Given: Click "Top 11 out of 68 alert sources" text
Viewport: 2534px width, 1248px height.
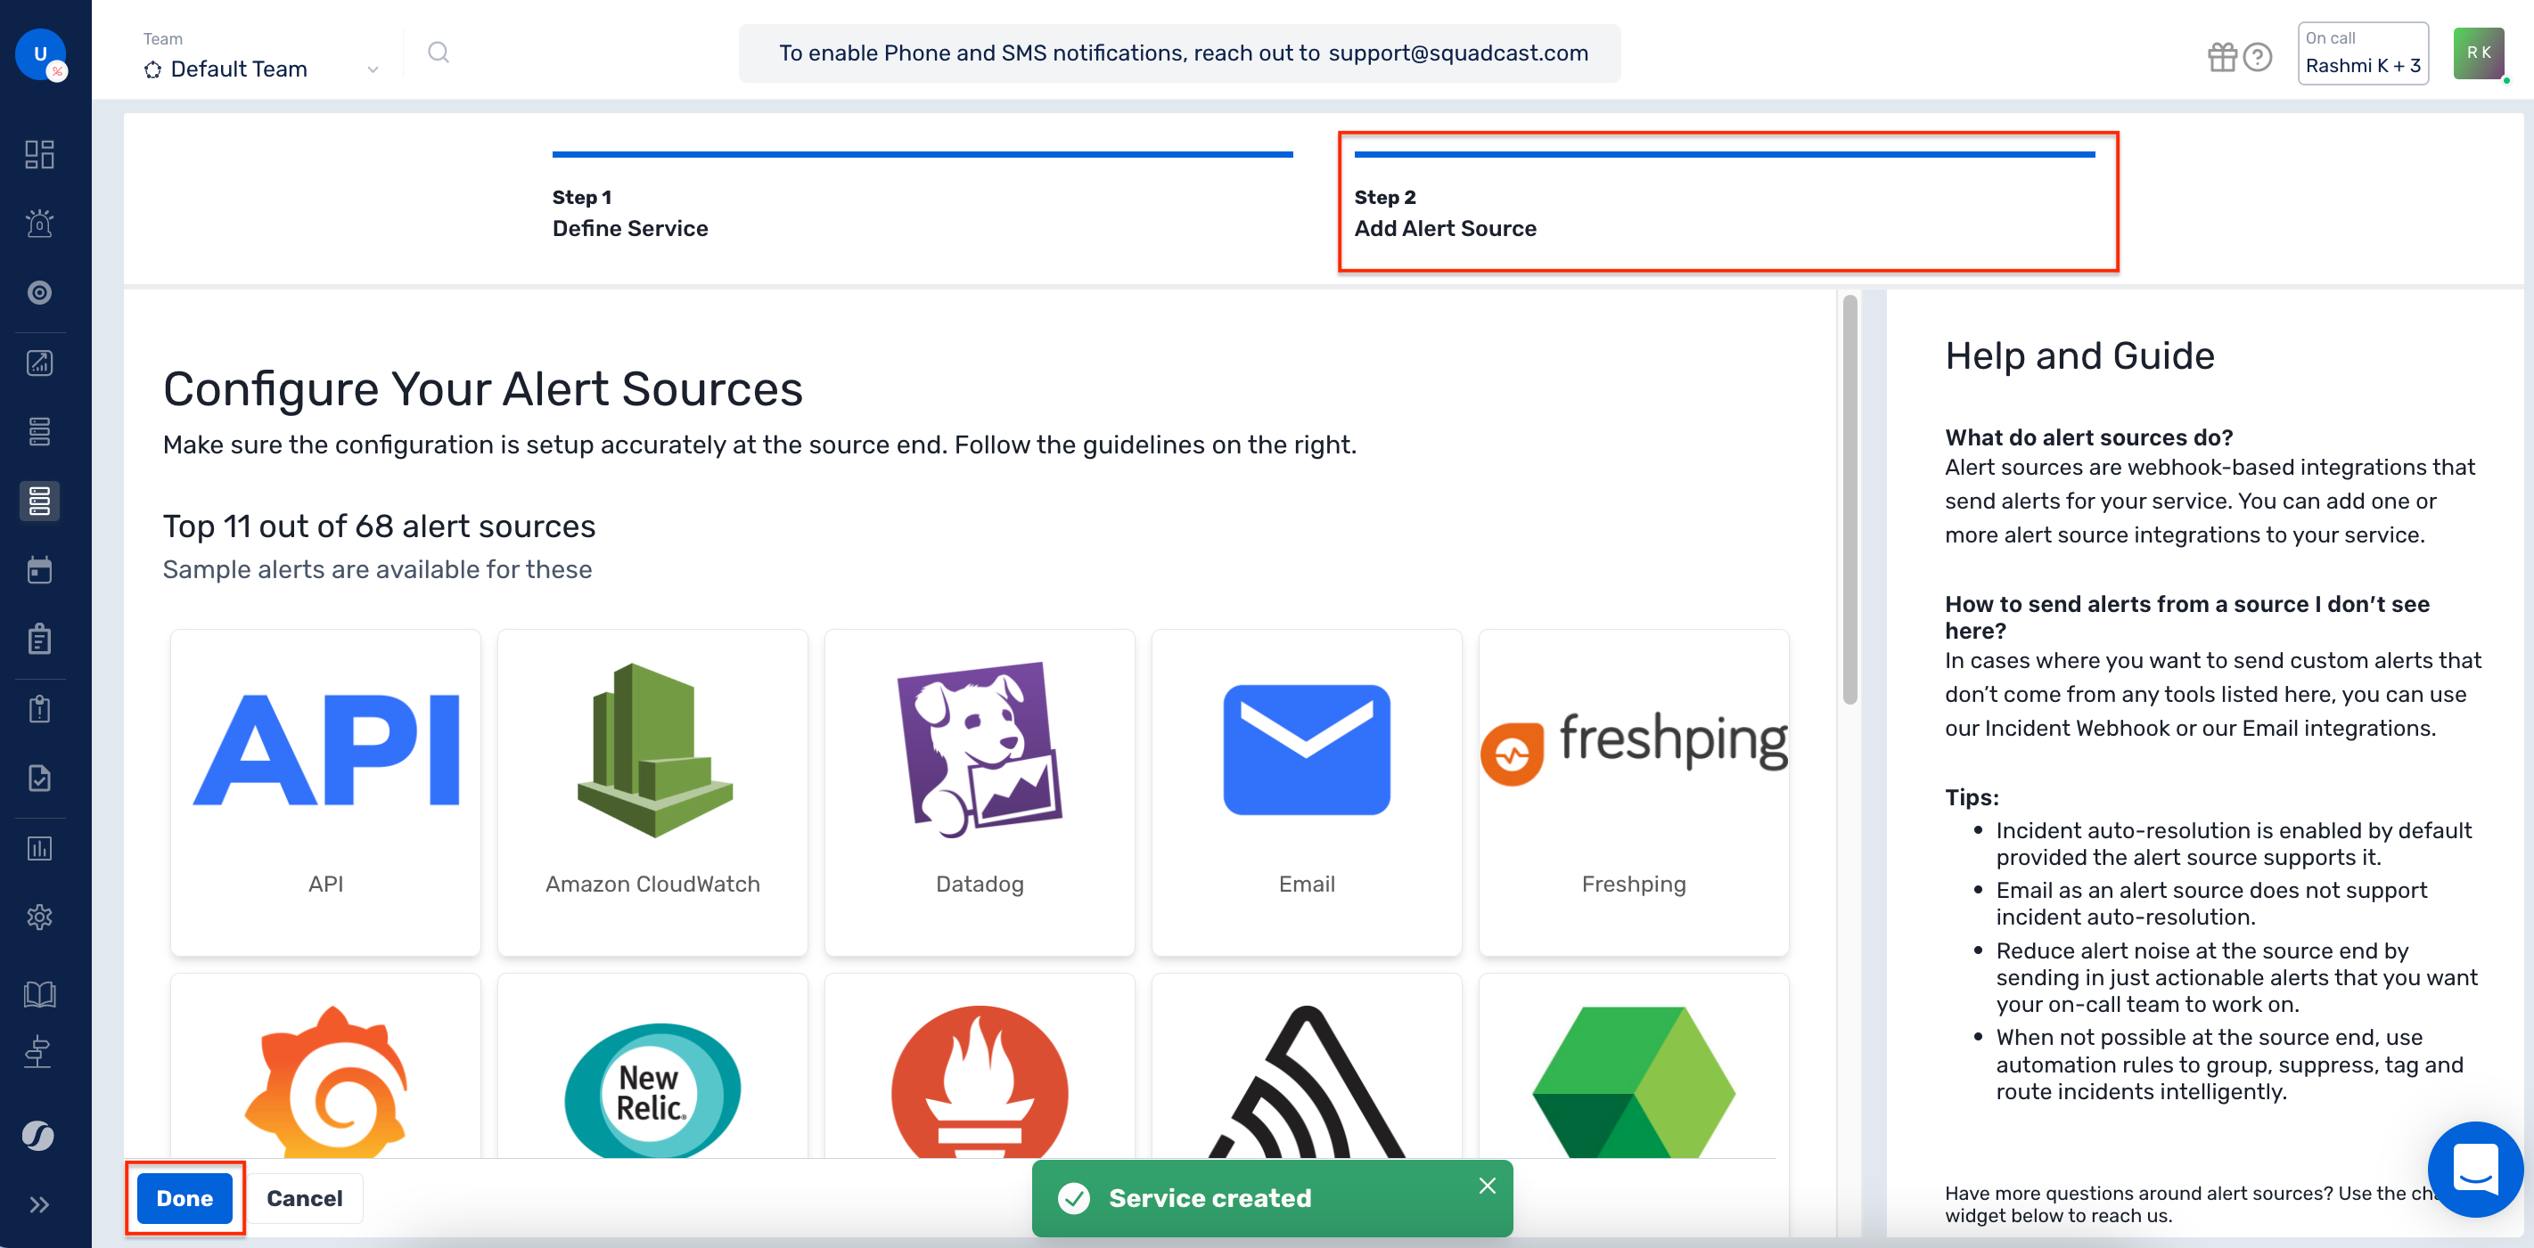Looking at the screenshot, I should [x=379, y=526].
